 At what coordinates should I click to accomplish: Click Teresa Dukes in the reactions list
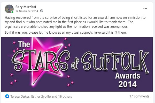(20, 97)
